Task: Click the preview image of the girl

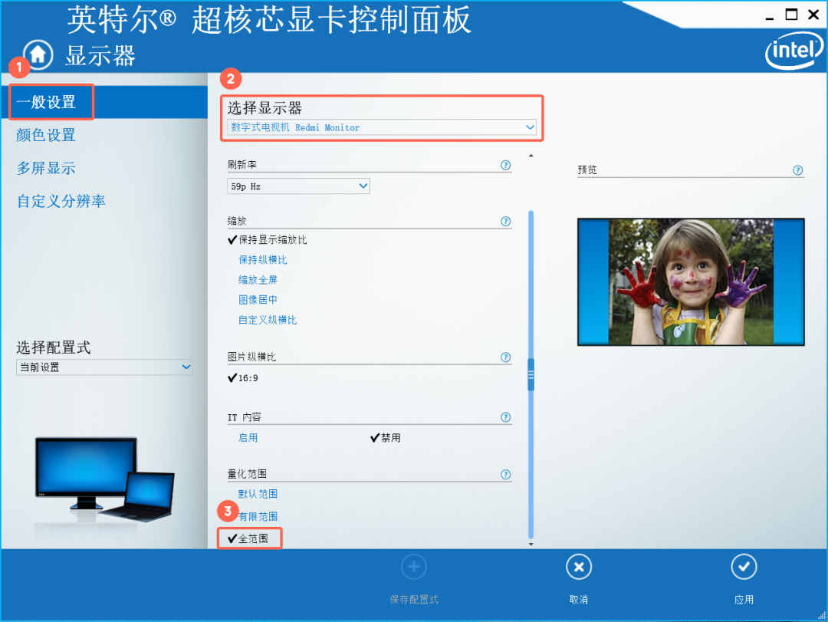Action: click(x=691, y=282)
